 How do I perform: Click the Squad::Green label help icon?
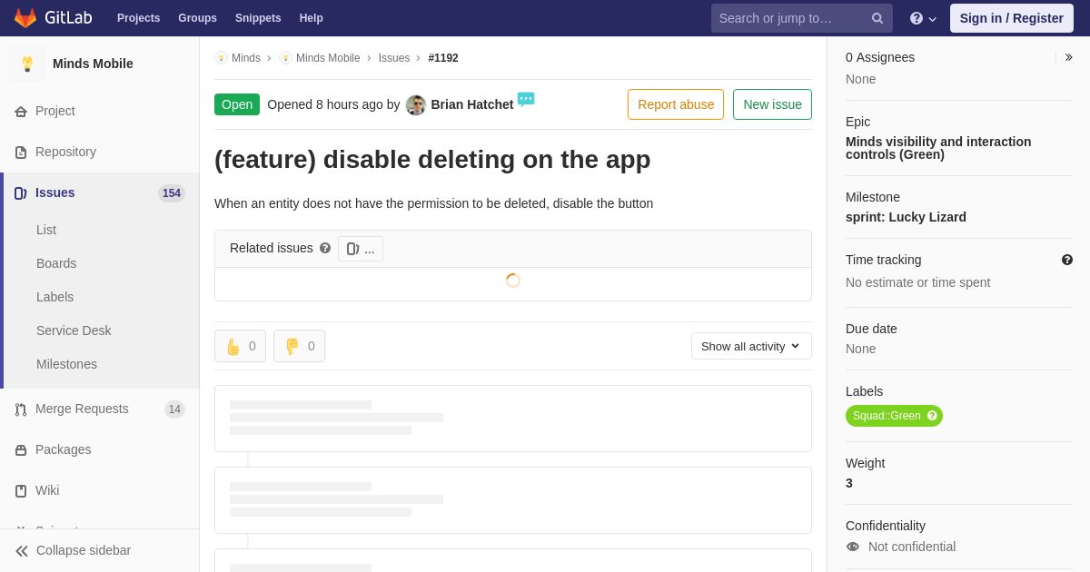point(932,416)
